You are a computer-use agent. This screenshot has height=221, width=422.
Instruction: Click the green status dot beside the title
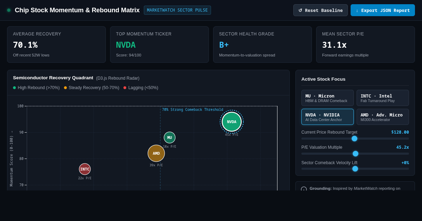point(9,10)
